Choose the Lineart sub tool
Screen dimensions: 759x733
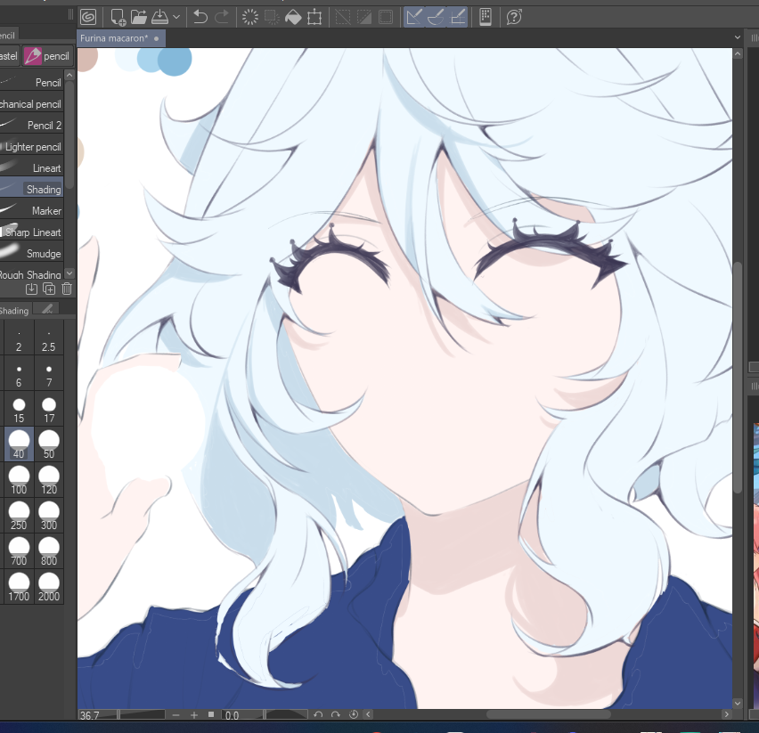pyautogui.click(x=31, y=168)
